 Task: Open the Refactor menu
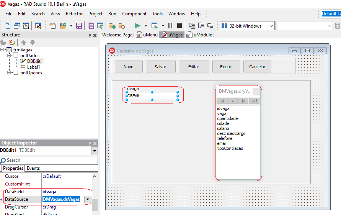click(x=74, y=14)
